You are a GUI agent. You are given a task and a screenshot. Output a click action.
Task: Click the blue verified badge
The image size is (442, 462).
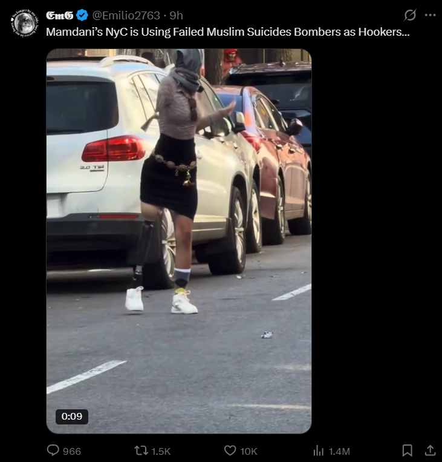pyautogui.click(x=82, y=15)
